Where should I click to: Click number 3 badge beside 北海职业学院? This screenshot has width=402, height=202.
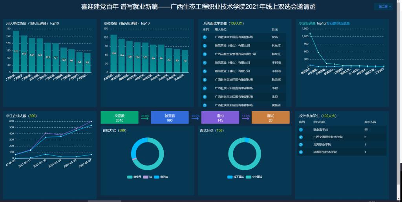coord(301,144)
